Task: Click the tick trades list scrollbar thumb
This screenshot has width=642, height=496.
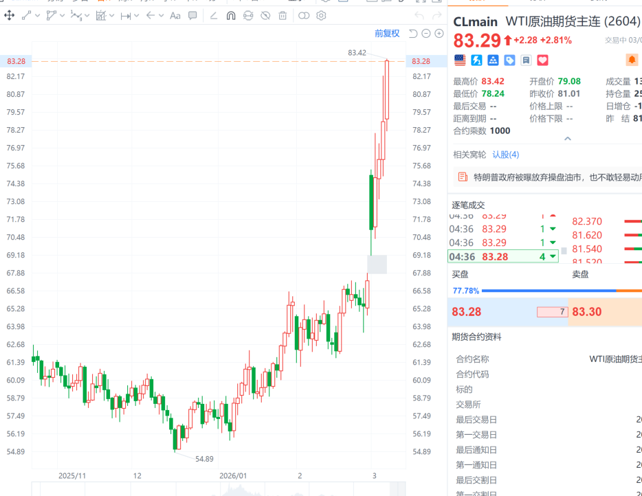Action: tap(564, 251)
